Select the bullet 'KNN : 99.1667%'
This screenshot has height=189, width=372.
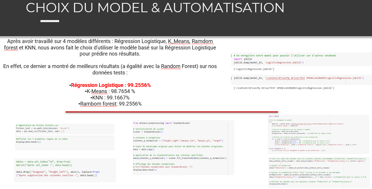coord(110,98)
